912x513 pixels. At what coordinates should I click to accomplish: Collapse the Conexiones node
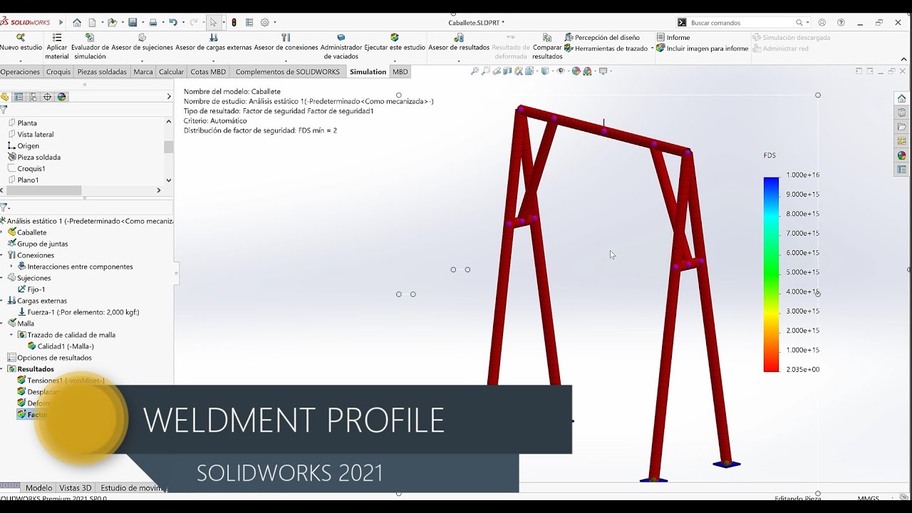(x=2, y=255)
